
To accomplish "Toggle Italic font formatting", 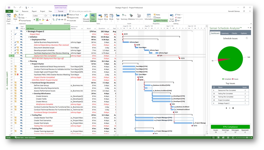I will tap(37, 20).
